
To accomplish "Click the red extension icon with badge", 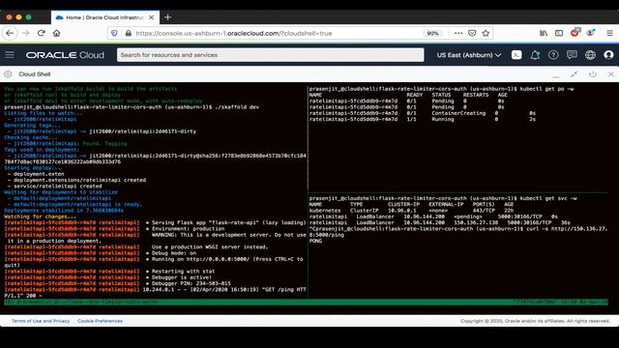I will (x=575, y=32).
